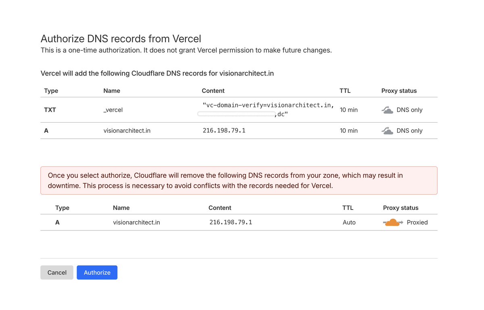The width and height of the screenshot is (484, 310).
Task: Click the "DNS only" label in TXT row
Action: tap(409, 110)
